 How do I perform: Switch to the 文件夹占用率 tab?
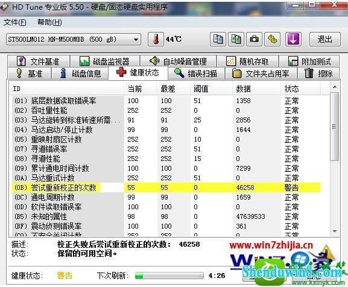point(261,74)
